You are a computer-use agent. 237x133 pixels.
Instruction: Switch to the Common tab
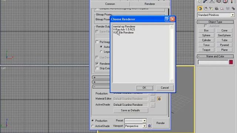pos(110,4)
